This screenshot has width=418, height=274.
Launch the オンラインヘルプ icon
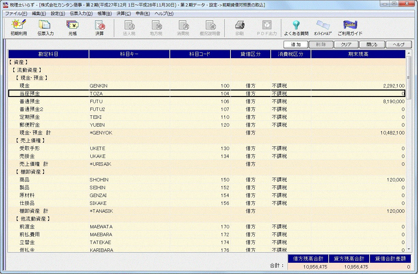(x=323, y=28)
